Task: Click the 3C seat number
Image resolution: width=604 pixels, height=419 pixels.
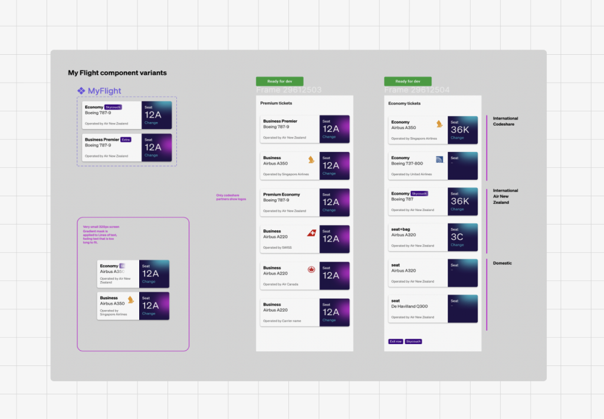Action: (x=457, y=237)
